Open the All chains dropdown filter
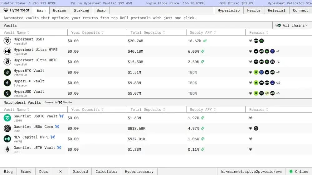 [x=292, y=25]
